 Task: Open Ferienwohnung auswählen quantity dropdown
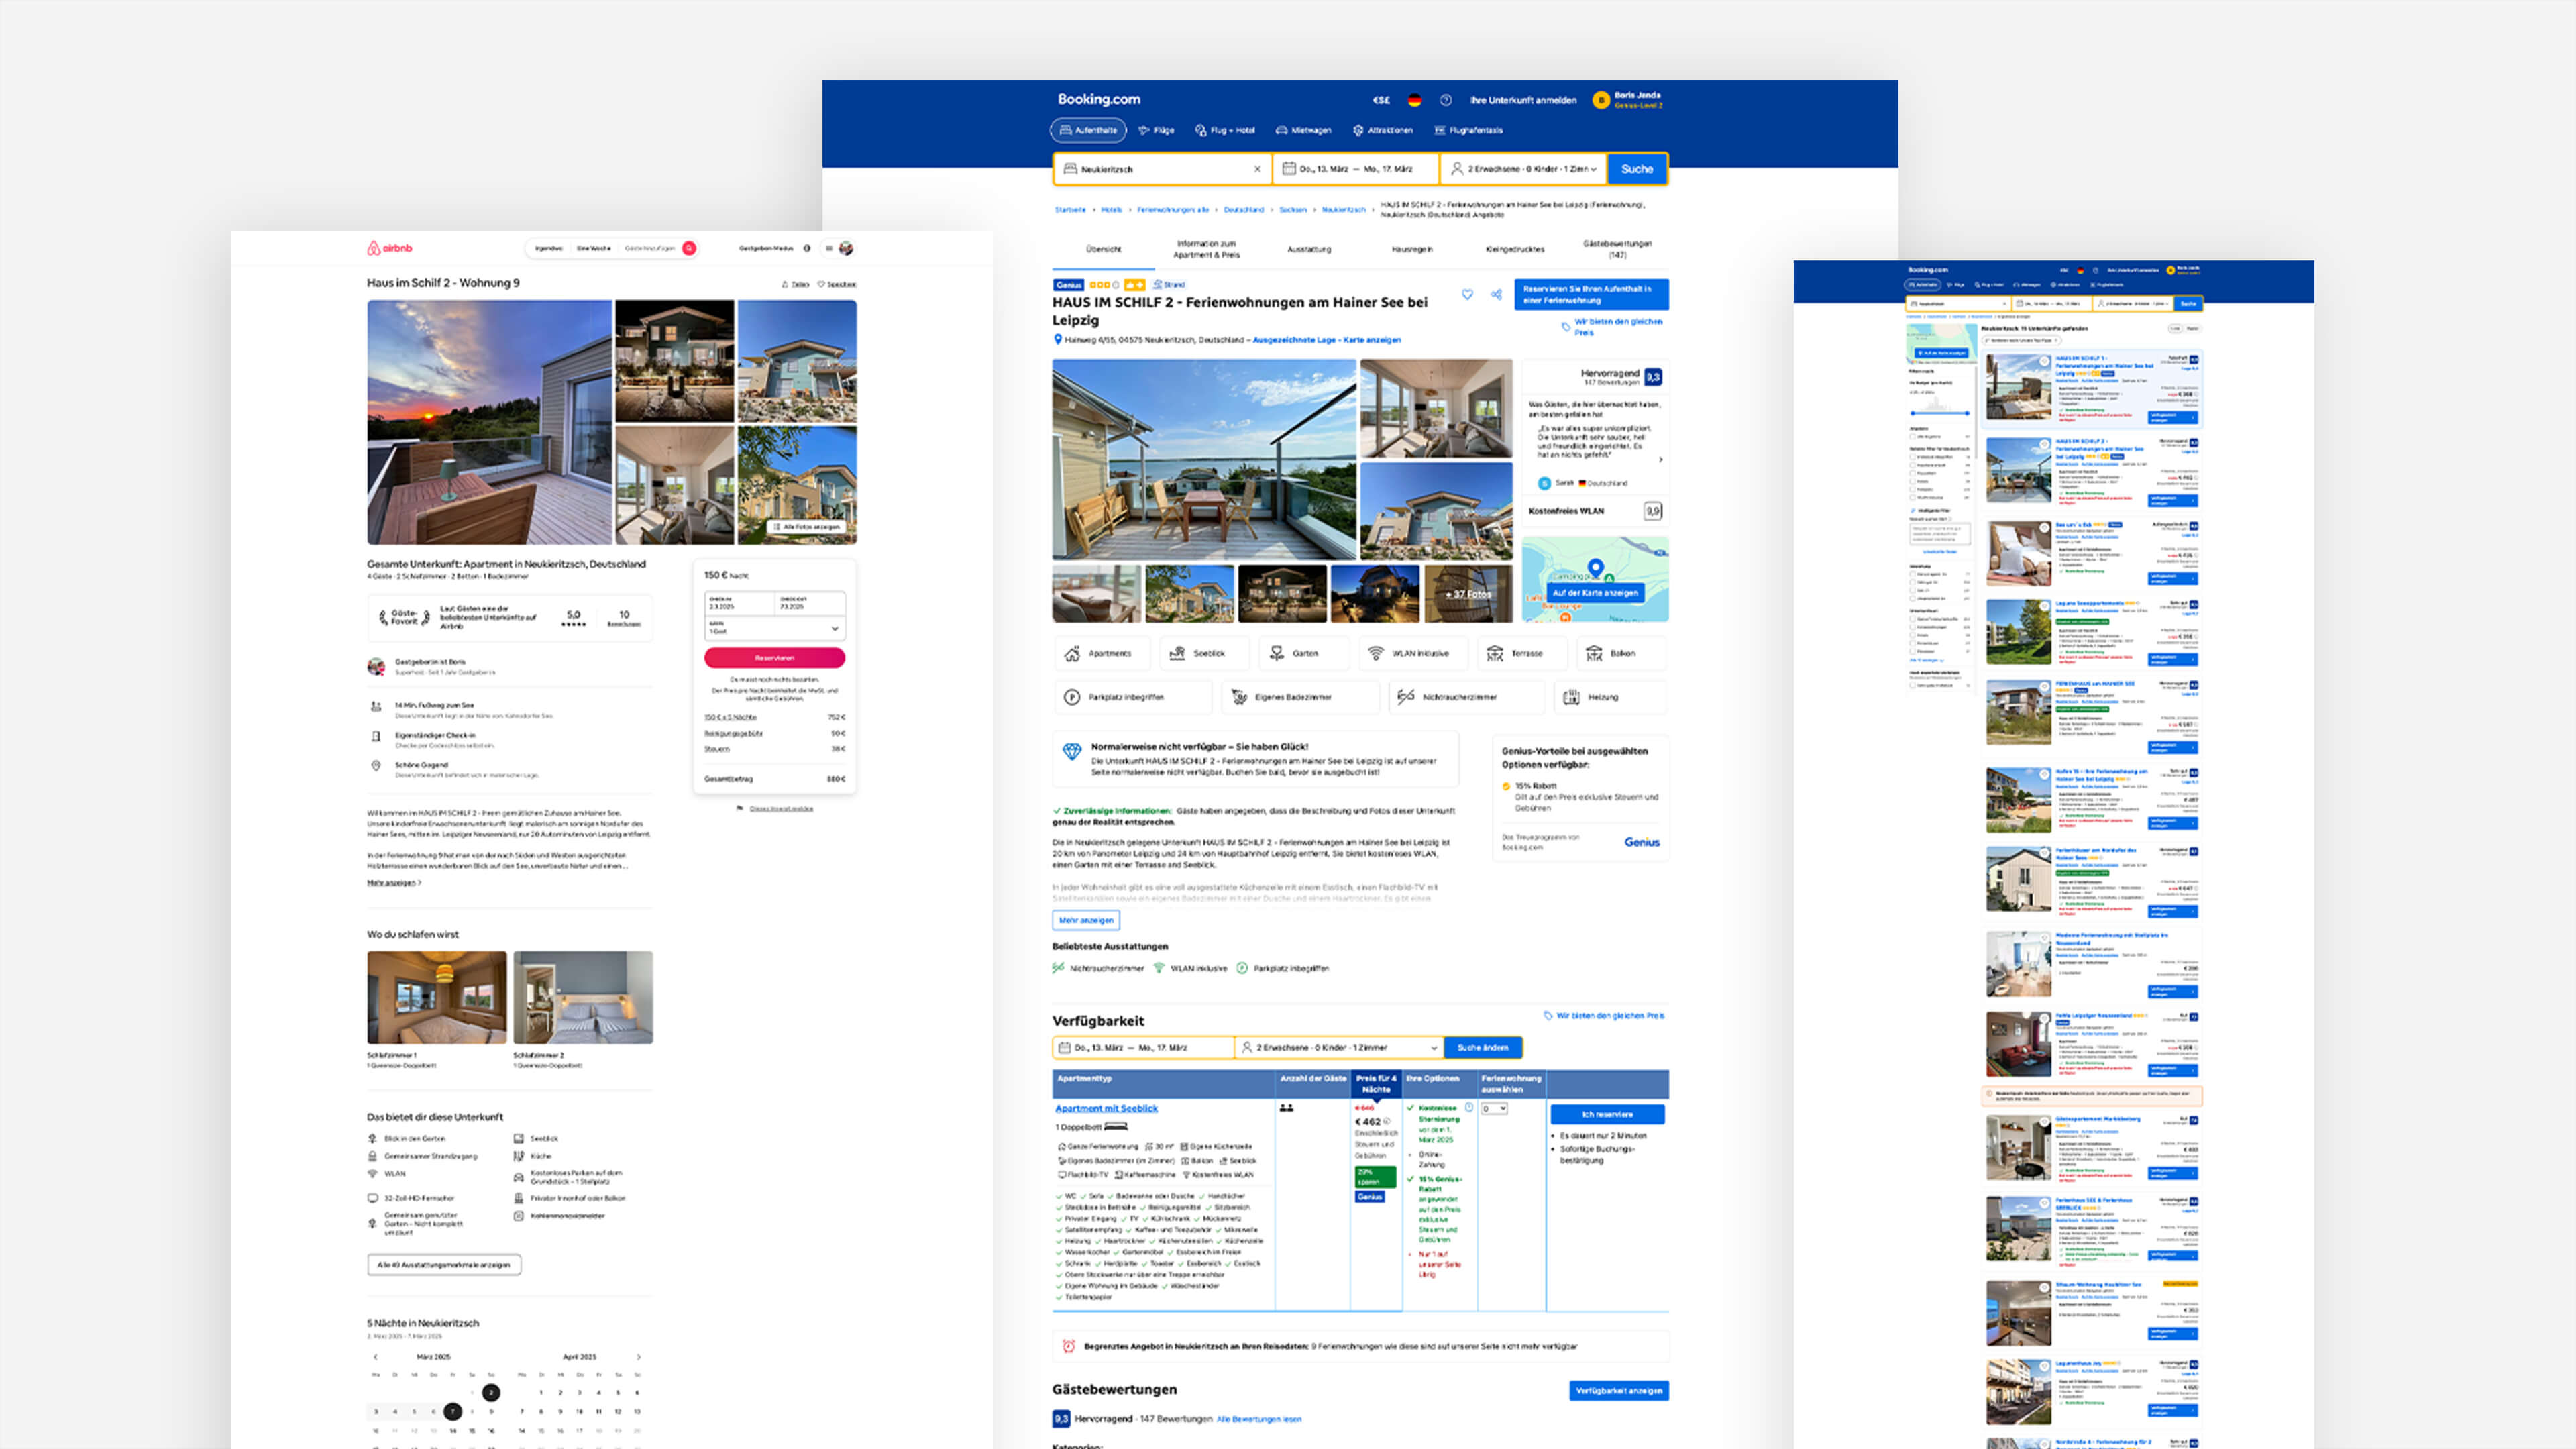click(1494, 1108)
